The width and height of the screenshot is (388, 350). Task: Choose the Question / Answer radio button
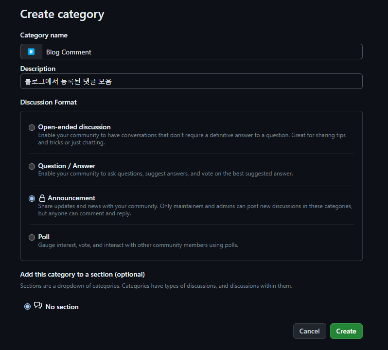(x=32, y=166)
